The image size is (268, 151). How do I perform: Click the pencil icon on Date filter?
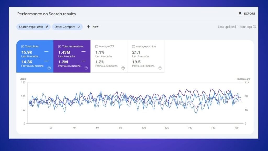[79, 27]
